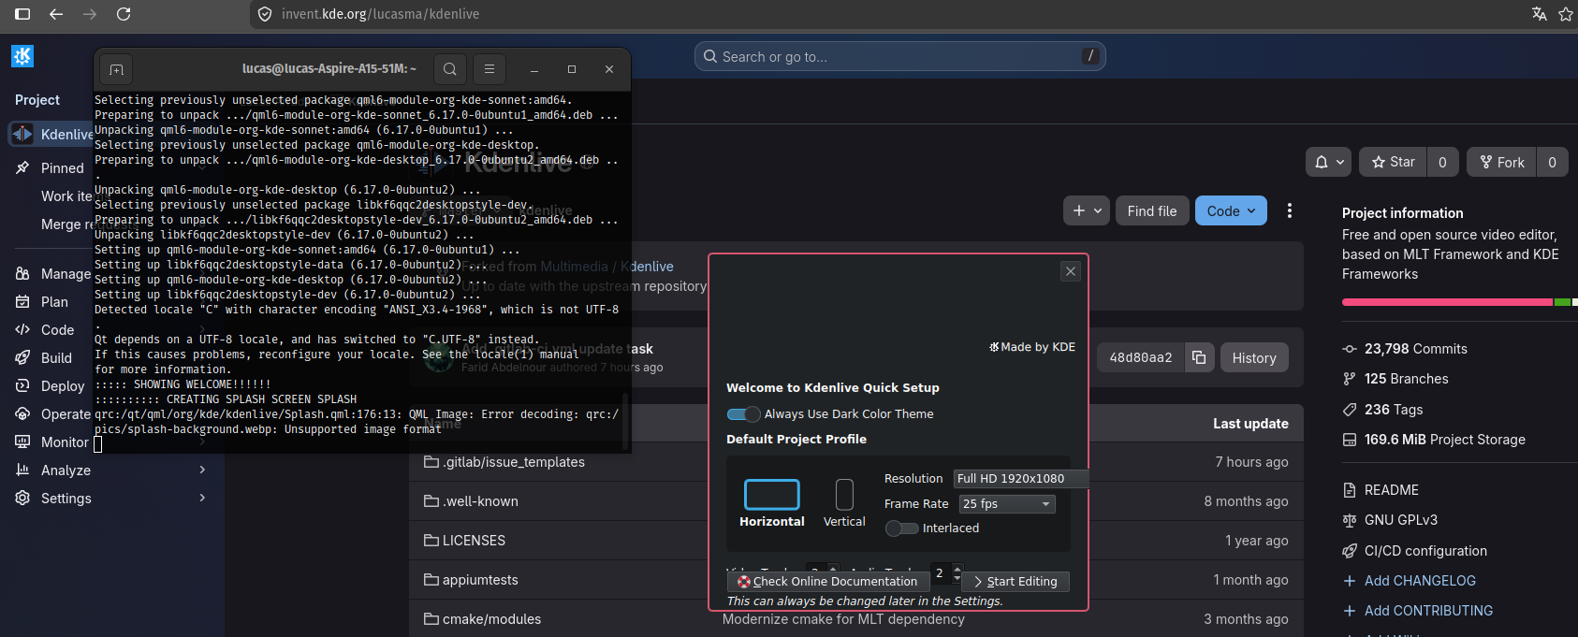Click the terminal search icon
The height and width of the screenshot is (637, 1578).
(x=450, y=69)
